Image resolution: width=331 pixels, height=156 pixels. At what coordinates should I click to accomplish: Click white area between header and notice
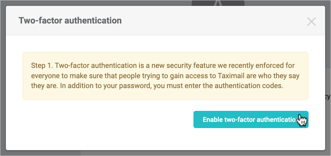pos(165,43)
